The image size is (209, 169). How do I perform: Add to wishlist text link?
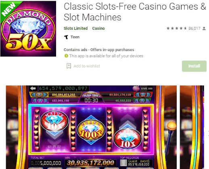tap(87, 66)
